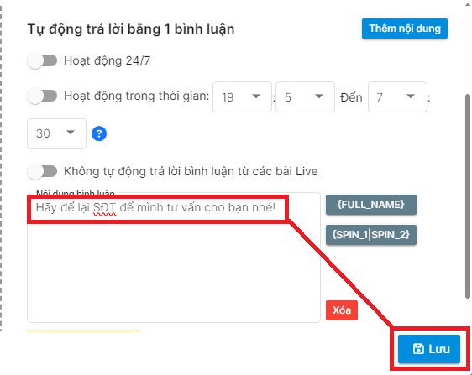
Task: Enable Hoạt động trong thời gian switch
Action: pyautogui.click(x=42, y=96)
